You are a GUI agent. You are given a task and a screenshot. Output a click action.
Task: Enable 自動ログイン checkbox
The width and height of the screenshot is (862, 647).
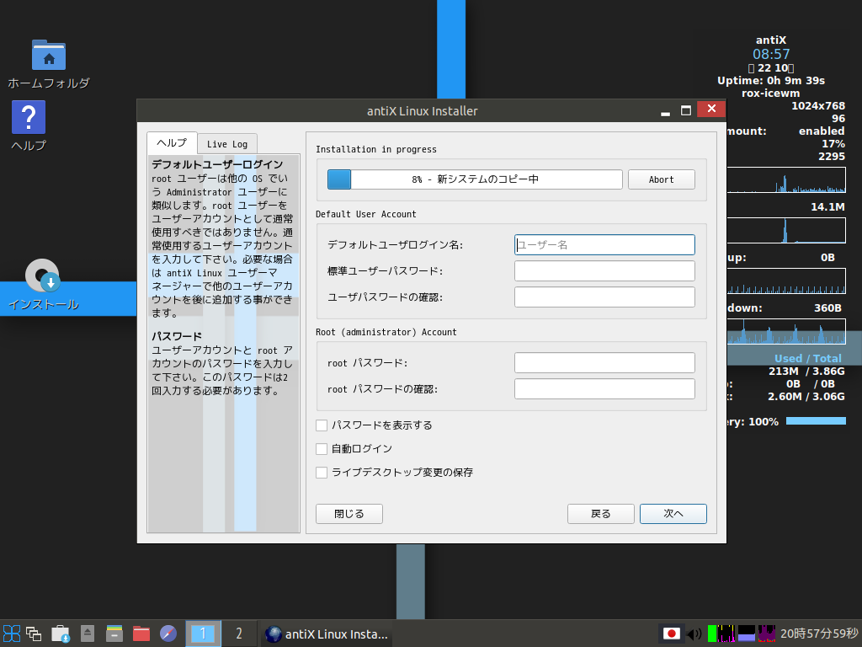coord(322,449)
